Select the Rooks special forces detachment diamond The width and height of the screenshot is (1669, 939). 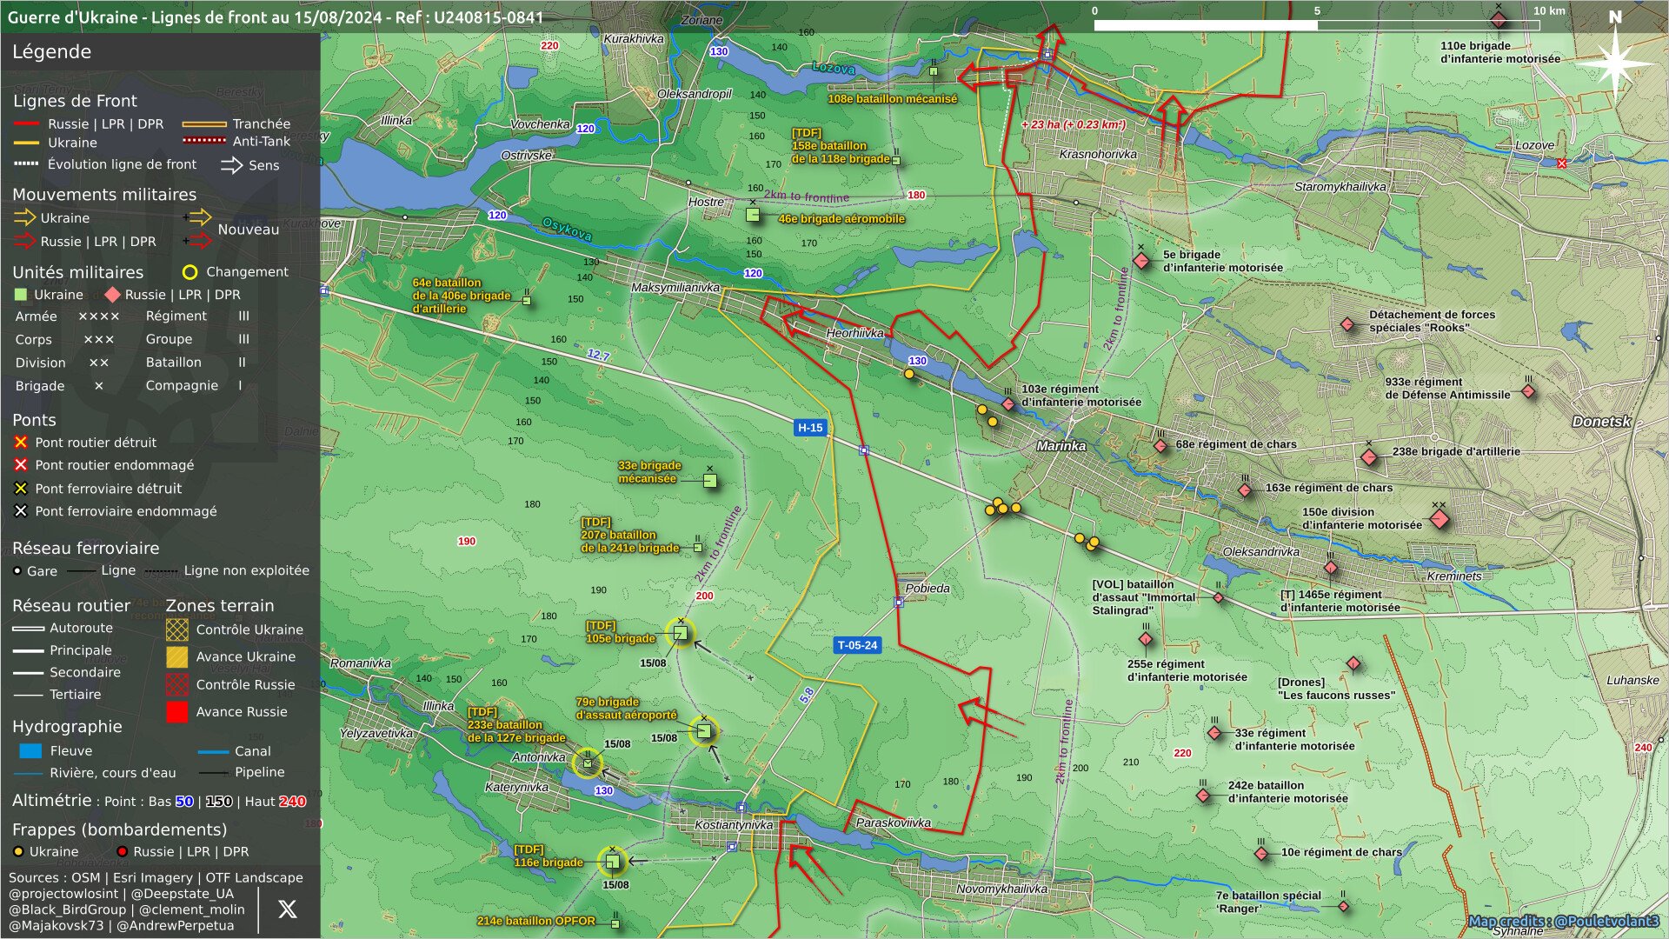(x=1347, y=324)
